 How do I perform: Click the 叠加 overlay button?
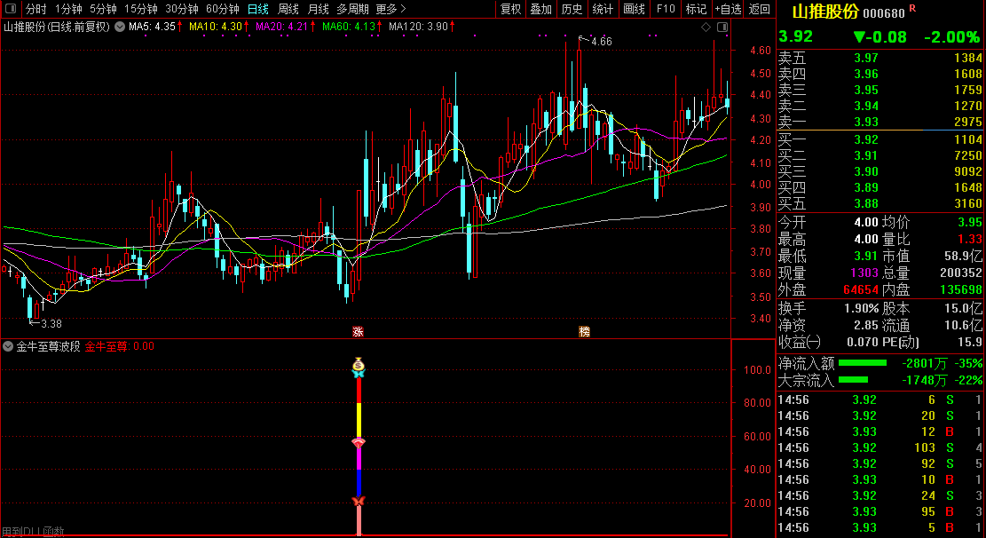click(540, 9)
